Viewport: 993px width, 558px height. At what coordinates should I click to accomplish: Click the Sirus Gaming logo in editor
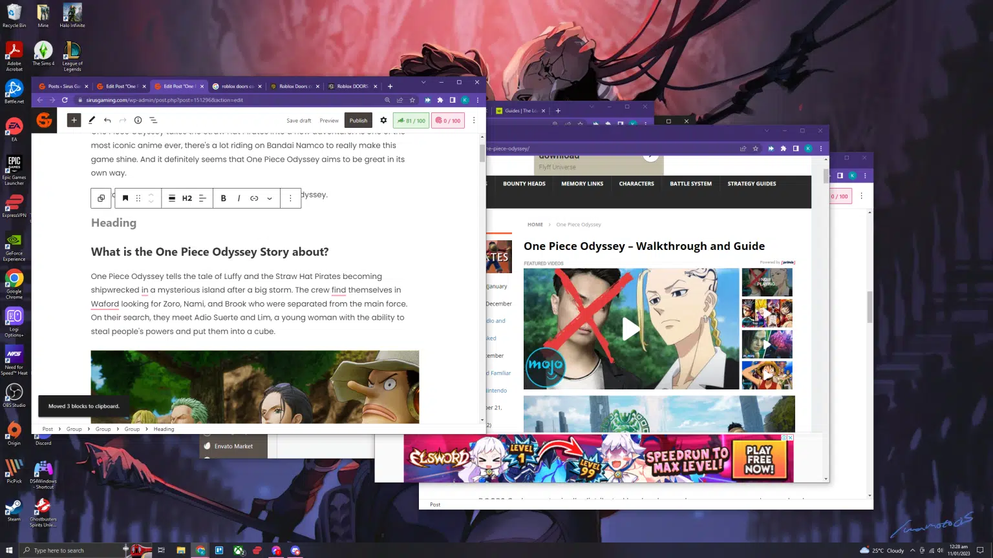44,120
